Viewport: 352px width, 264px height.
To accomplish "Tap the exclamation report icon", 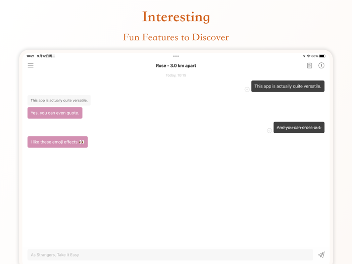I will pyautogui.click(x=321, y=65).
